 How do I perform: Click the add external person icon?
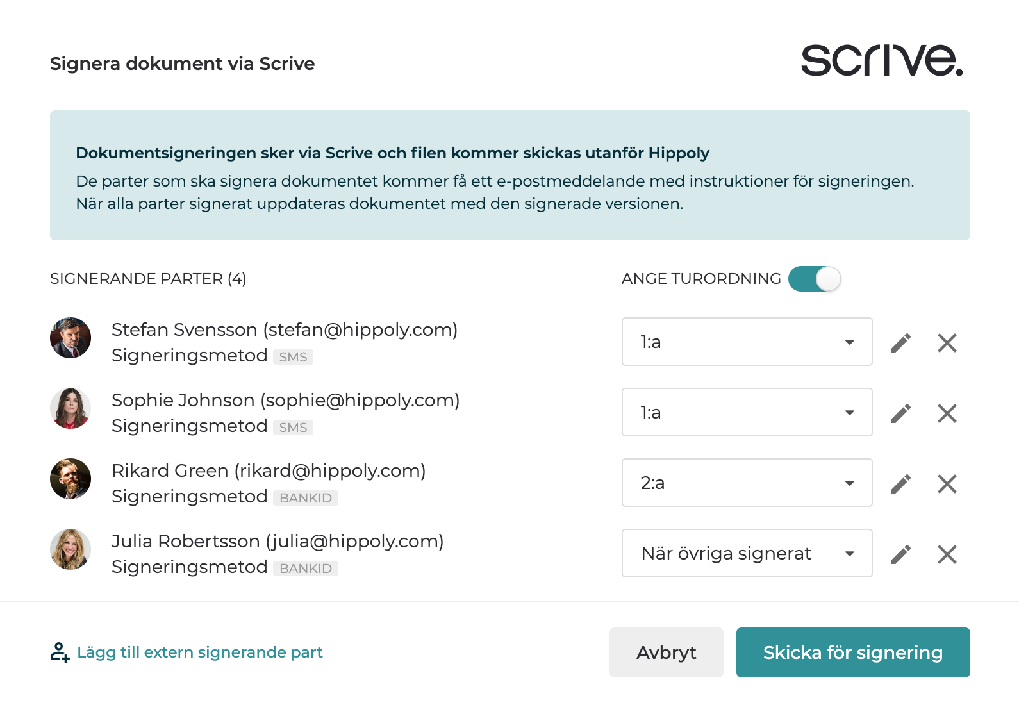[x=60, y=652]
